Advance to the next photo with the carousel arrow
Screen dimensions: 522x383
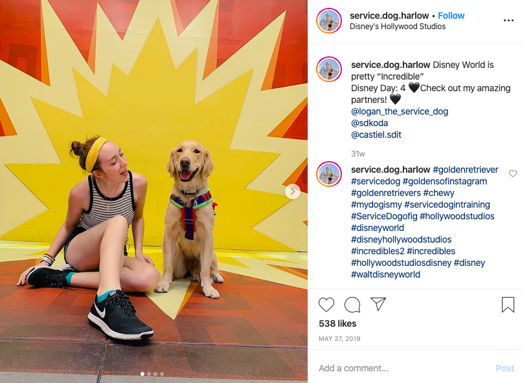[x=293, y=191]
